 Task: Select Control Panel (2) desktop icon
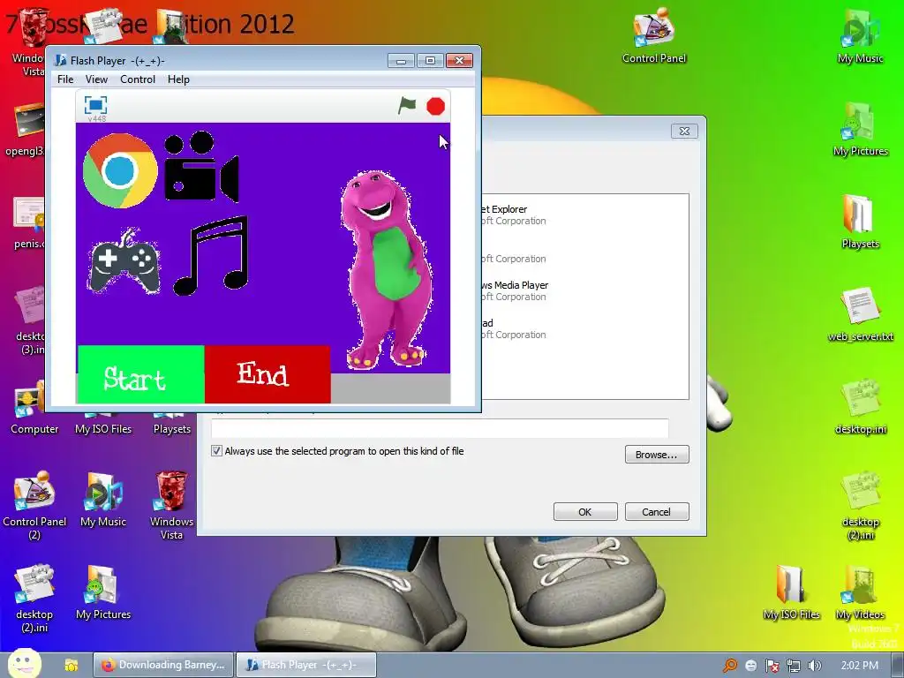click(x=34, y=506)
